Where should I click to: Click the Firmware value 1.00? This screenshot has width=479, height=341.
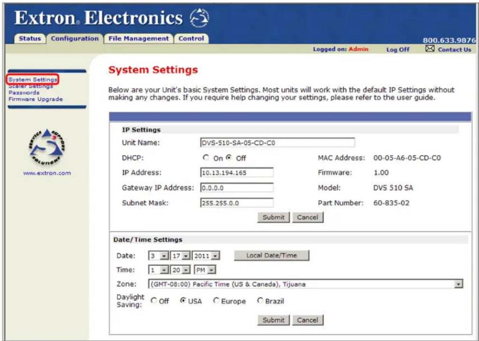381,173
